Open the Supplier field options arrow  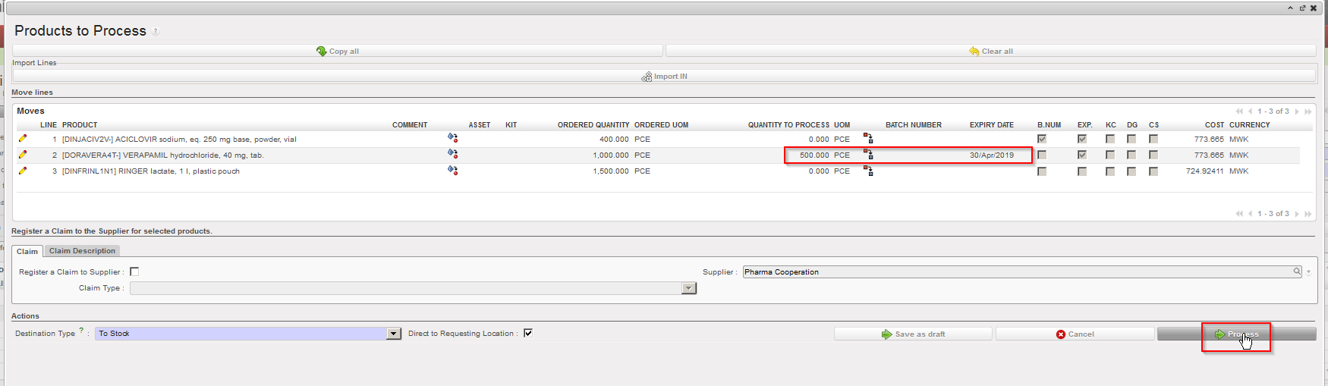1308,272
